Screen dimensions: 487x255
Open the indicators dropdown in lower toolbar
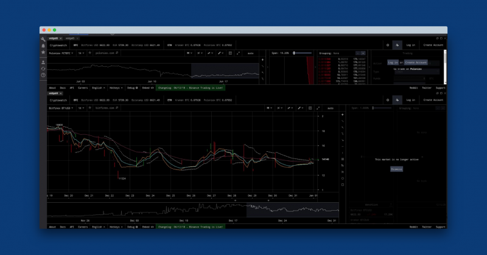[x=279, y=108]
